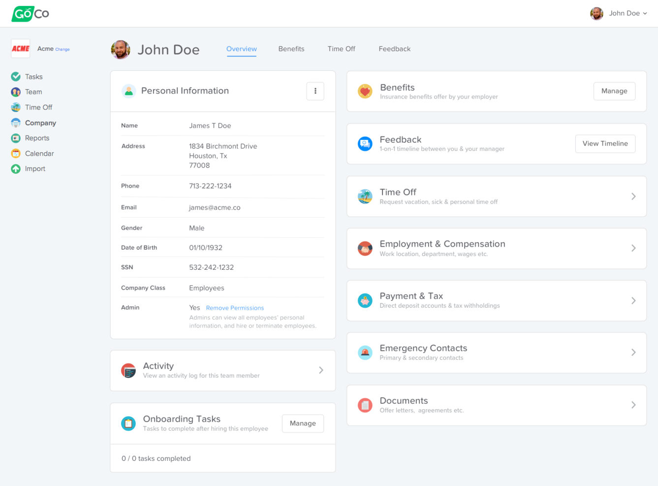
Task: Expand the Emergency Contacts chevron
Action: point(633,353)
